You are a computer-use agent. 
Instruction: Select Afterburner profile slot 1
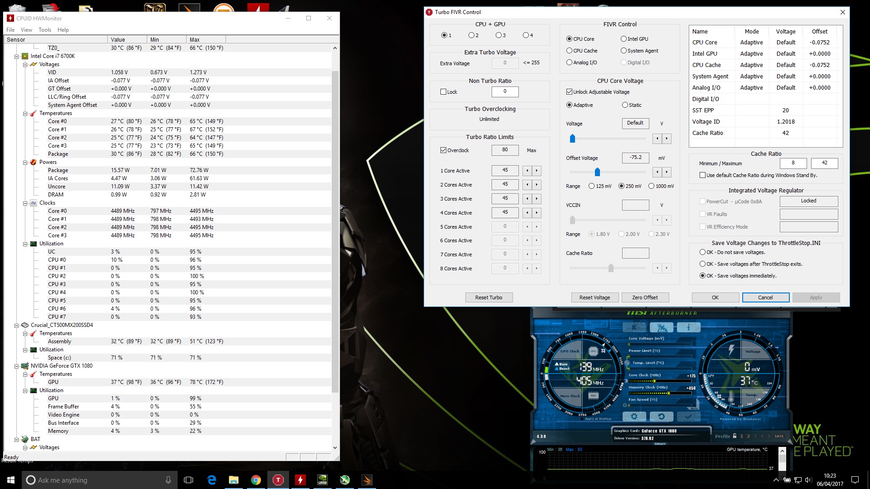742,436
